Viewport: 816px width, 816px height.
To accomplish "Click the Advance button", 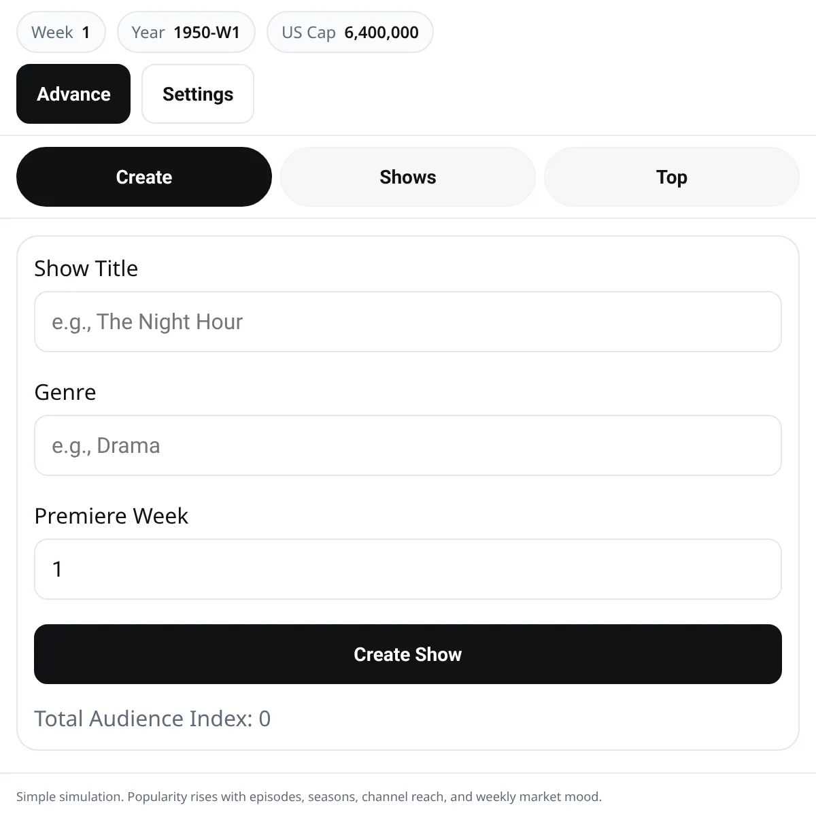I will coord(73,94).
